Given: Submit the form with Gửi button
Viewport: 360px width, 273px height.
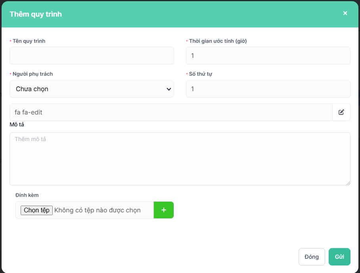Looking at the screenshot, I should [339, 257].
